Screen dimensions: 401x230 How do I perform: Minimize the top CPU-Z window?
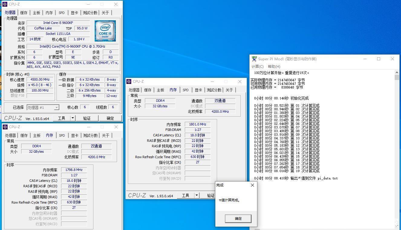88,4
